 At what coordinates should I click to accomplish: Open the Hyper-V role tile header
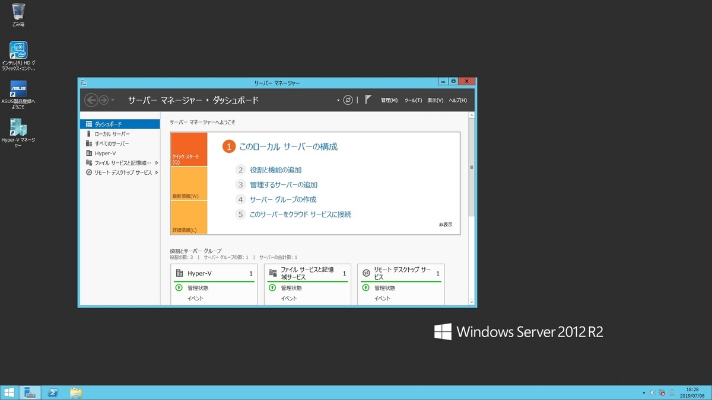(214, 273)
